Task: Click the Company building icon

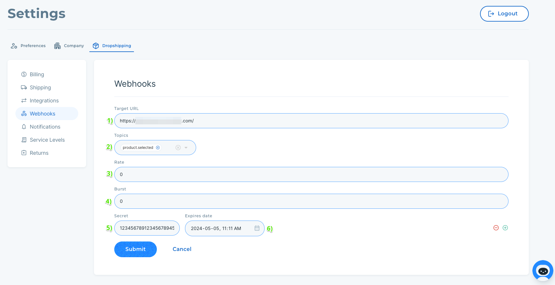Action: point(58,46)
